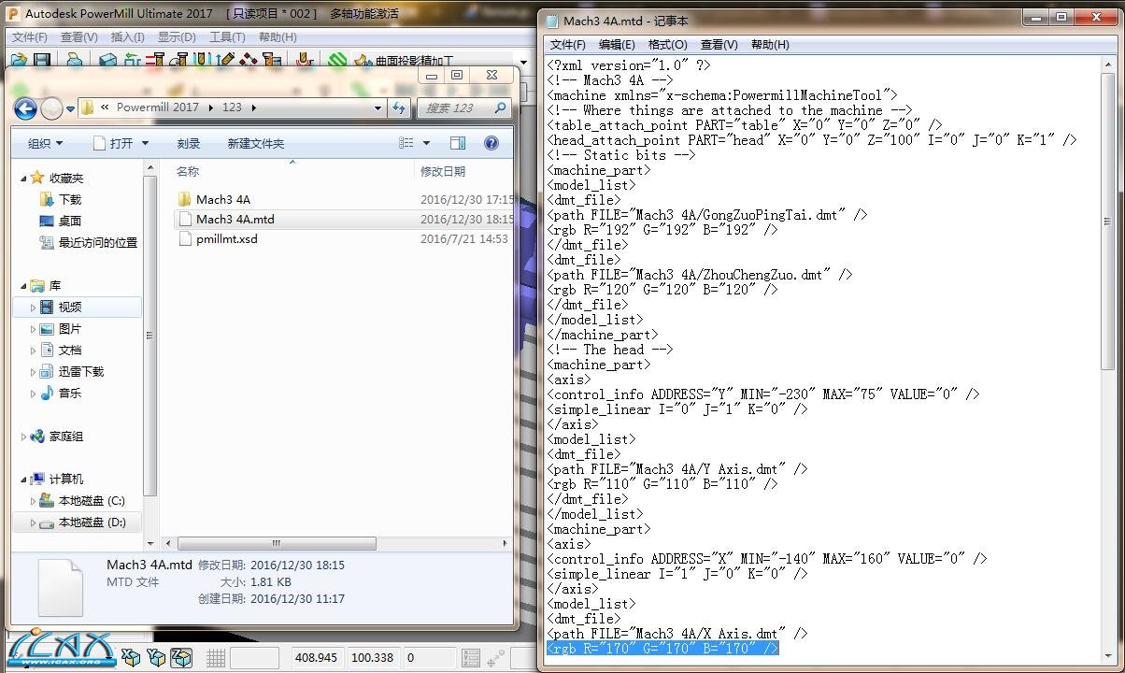
Task: Open Notepad 帮助(H) menu
Action: click(770, 45)
